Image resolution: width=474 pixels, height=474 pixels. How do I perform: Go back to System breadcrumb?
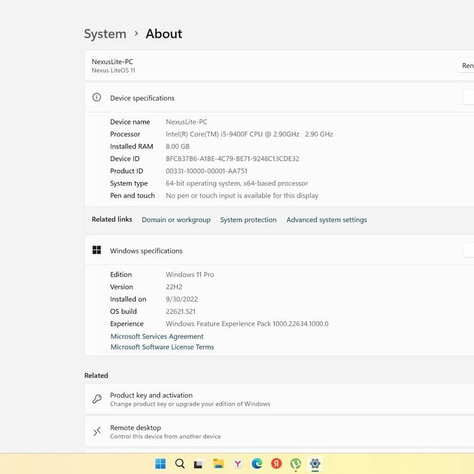point(105,34)
